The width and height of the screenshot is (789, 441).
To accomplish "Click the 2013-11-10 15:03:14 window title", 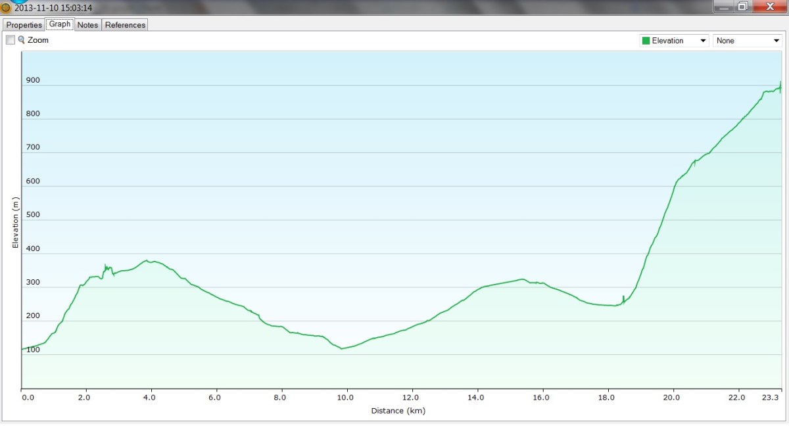I will pyautogui.click(x=53, y=8).
